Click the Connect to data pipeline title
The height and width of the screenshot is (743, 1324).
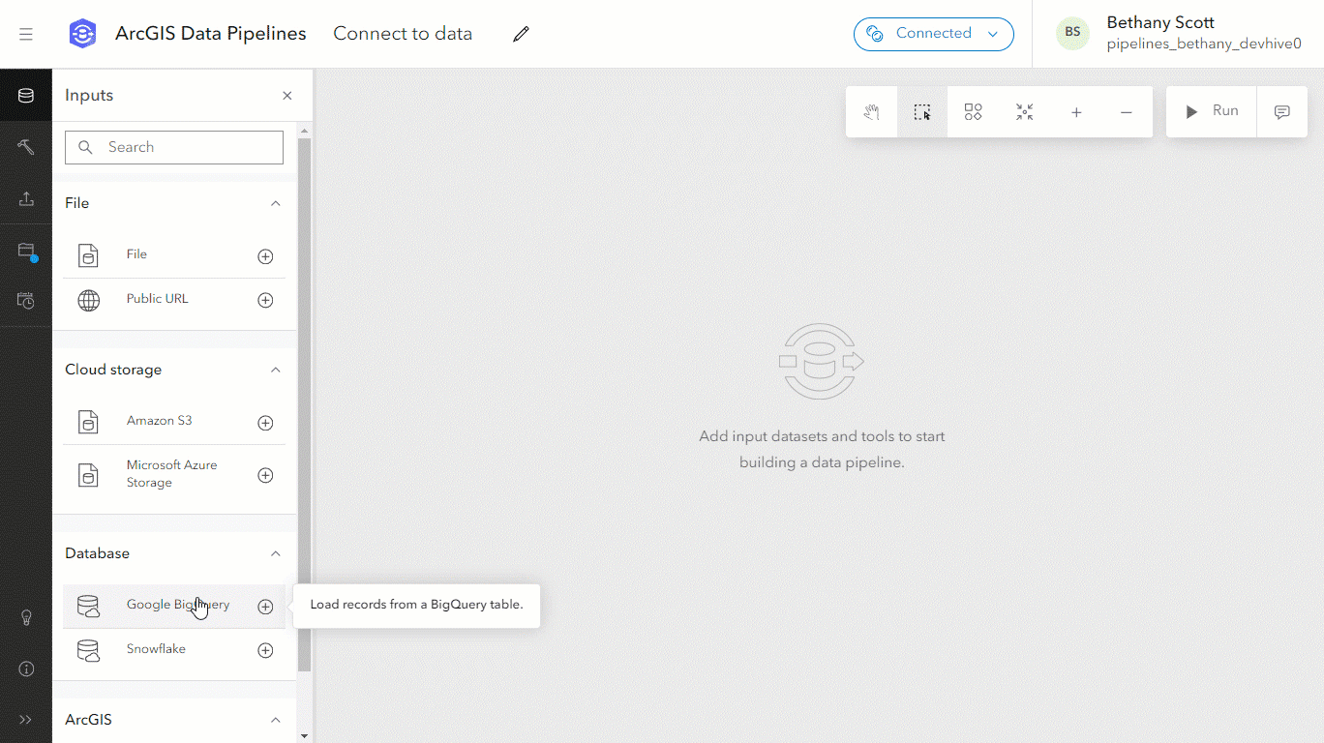coord(403,34)
